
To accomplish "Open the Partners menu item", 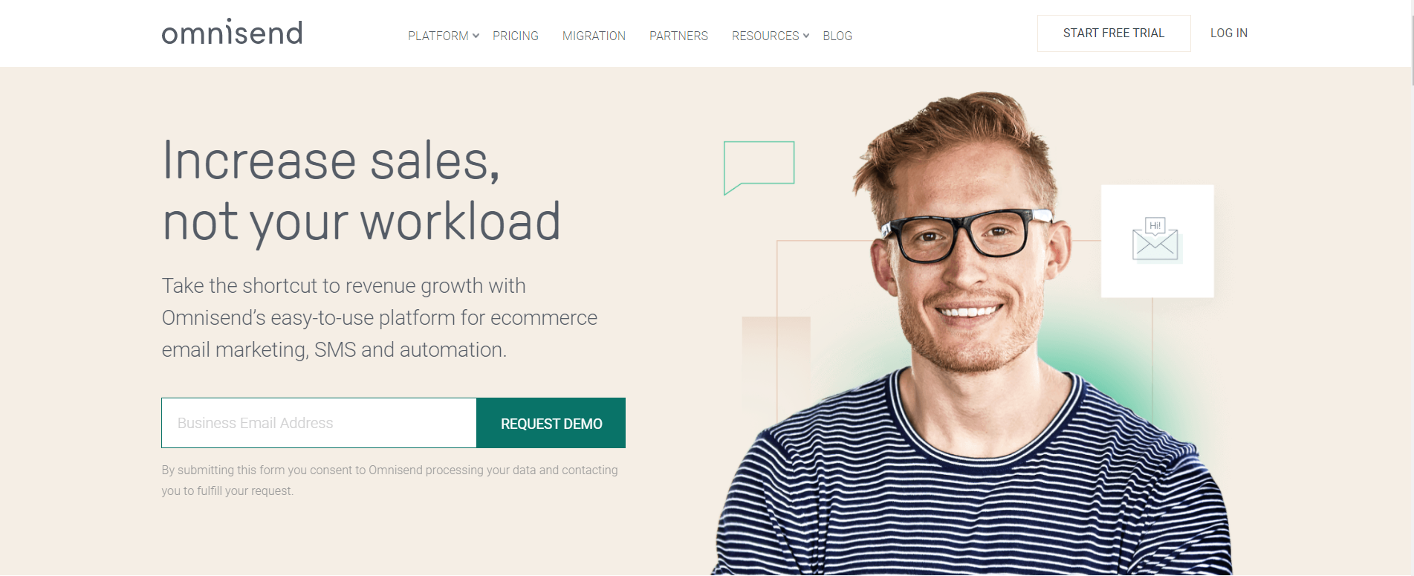I will (678, 36).
